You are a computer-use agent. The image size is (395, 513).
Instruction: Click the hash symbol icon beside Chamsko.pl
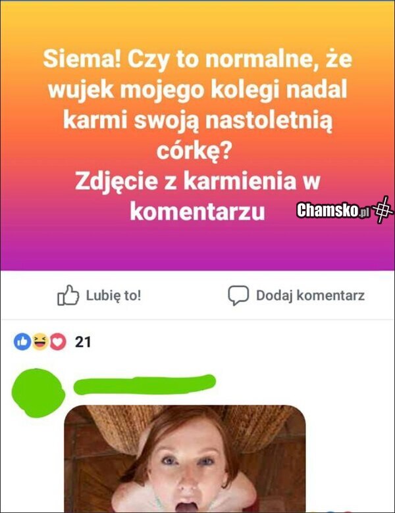(383, 210)
